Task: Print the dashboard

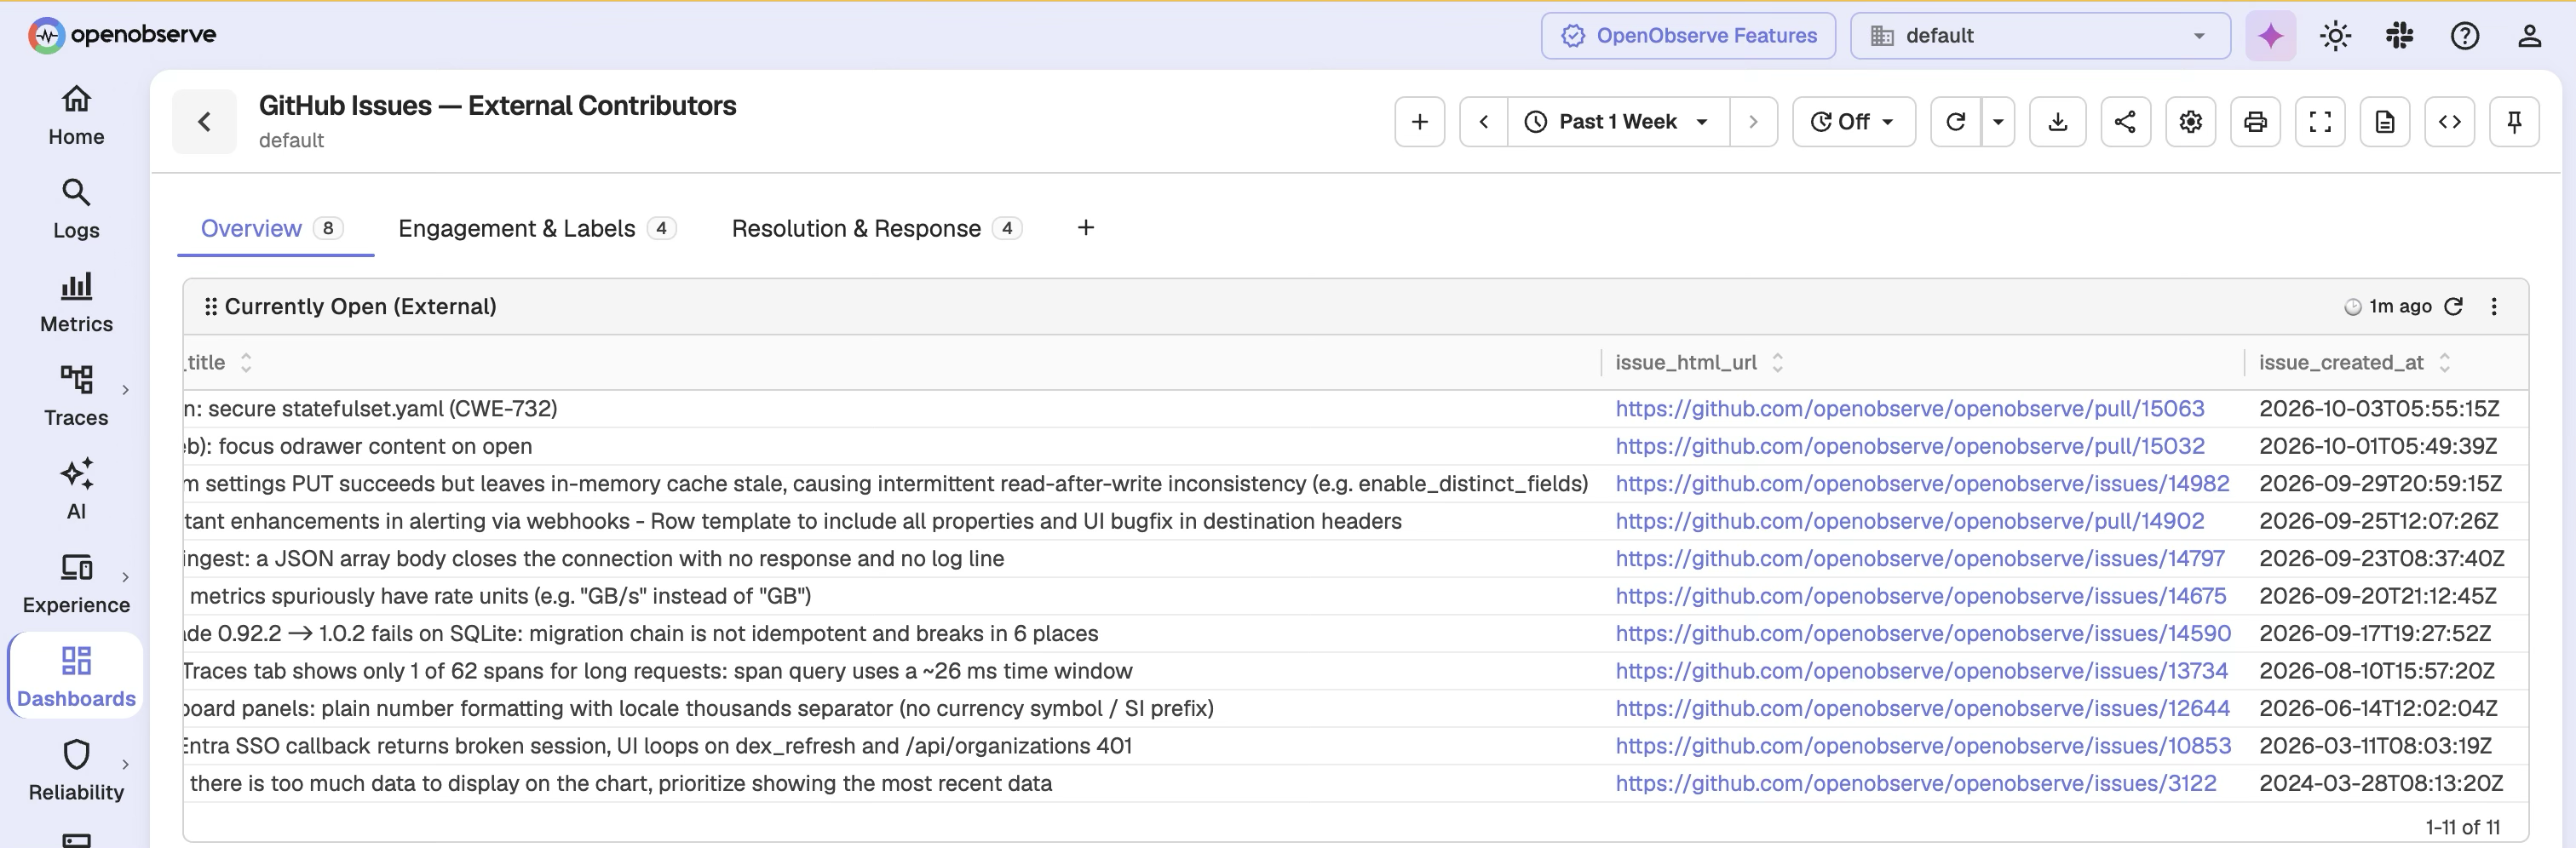Action: coord(2255,122)
